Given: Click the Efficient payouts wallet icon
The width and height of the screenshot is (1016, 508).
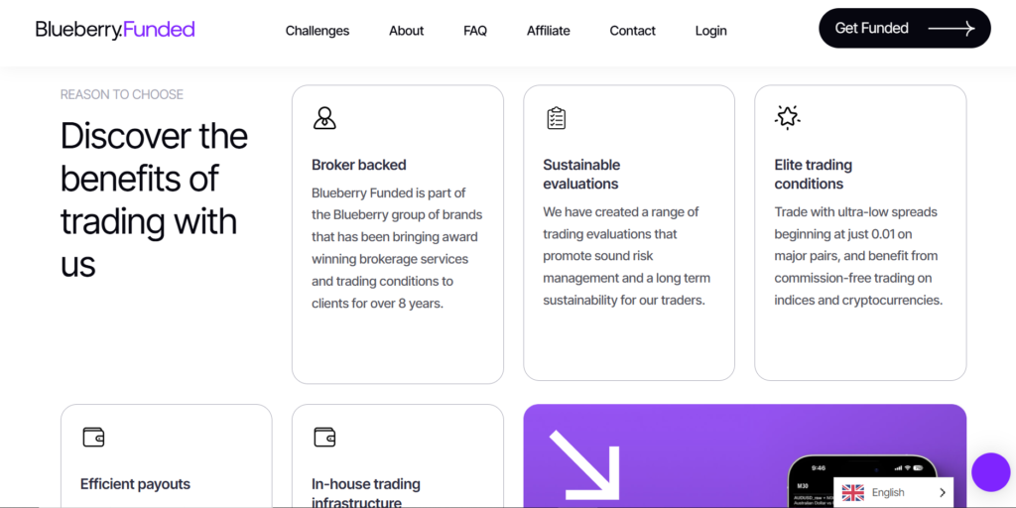Looking at the screenshot, I should click(93, 437).
